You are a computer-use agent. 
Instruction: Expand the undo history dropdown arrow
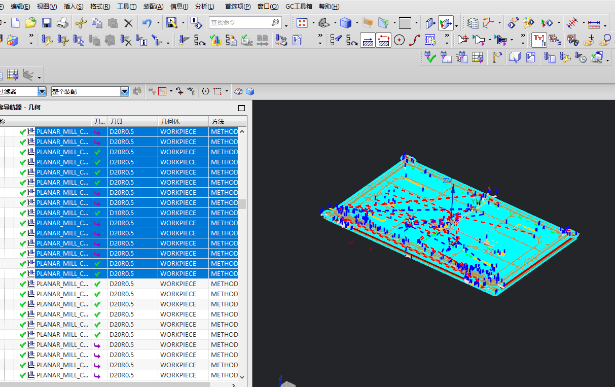158,23
